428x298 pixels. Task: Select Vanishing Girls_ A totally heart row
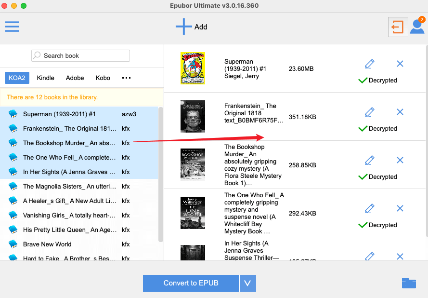point(79,216)
